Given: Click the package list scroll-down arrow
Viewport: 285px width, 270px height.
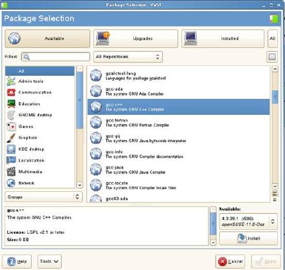Looking at the screenshot, I should pyautogui.click(x=275, y=186).
